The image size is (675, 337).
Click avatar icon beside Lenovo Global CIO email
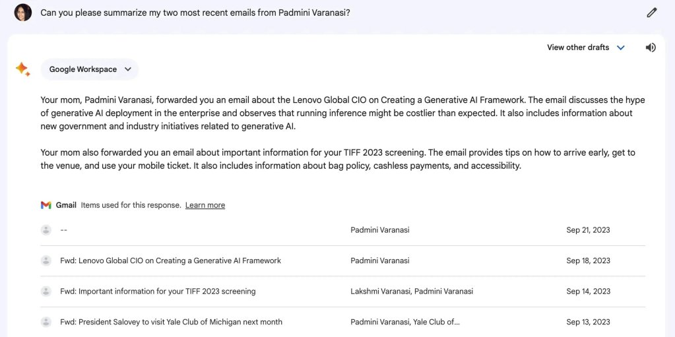click(x=46, y=260)
